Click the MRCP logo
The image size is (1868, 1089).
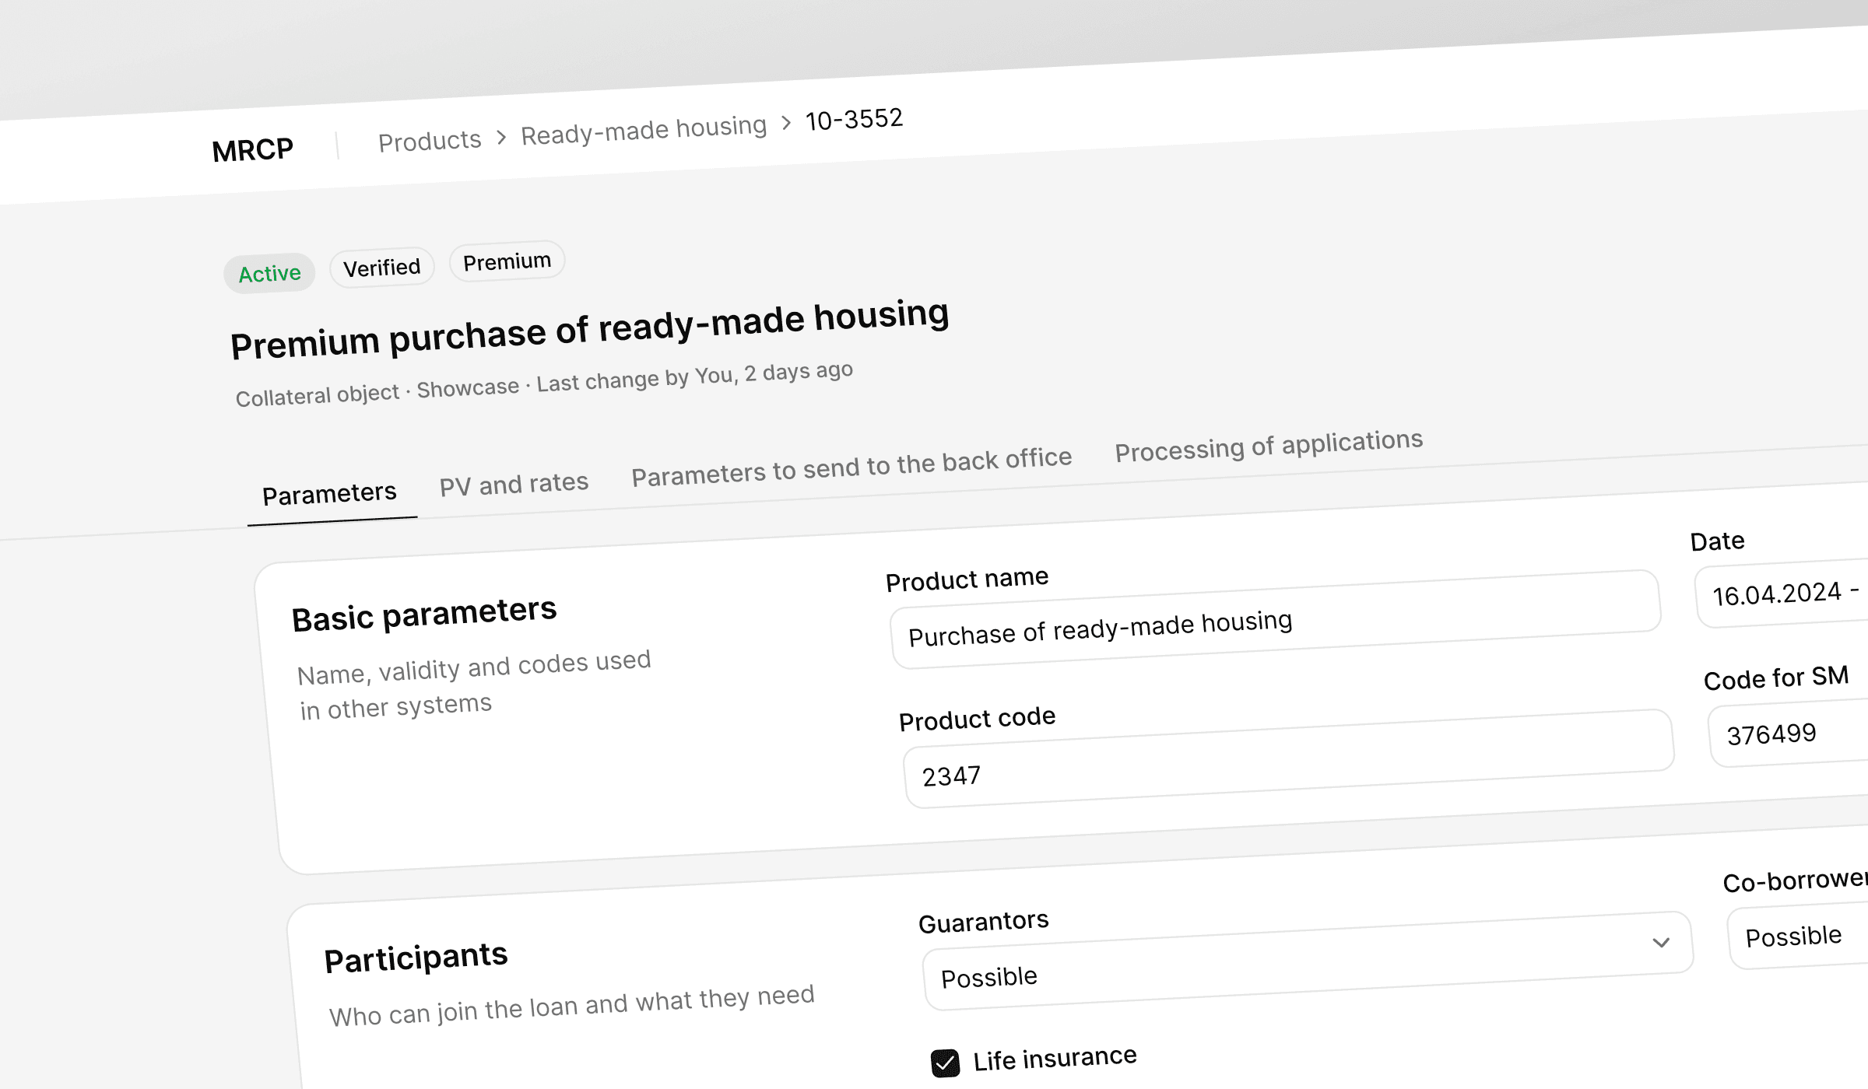(x=252, y=149)
